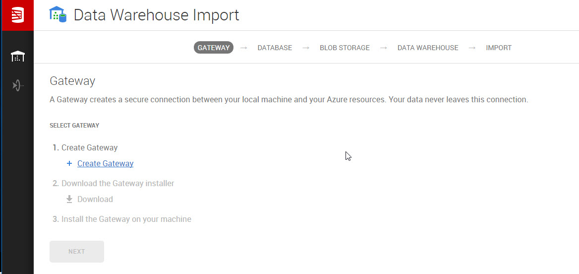Click step 3 Install the Gateway text
The width and height of the screenshot is (579, 274).
coord(126,219)
